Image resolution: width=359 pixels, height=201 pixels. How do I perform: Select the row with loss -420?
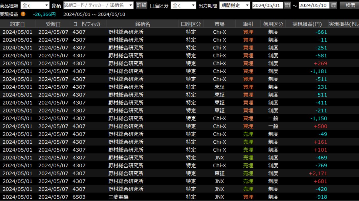[179, 189]
